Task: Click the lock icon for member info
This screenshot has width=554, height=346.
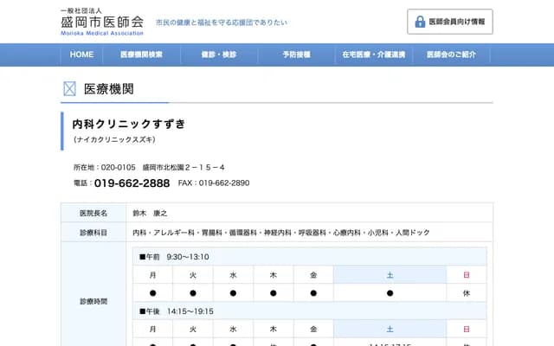Action: [420, 22]
